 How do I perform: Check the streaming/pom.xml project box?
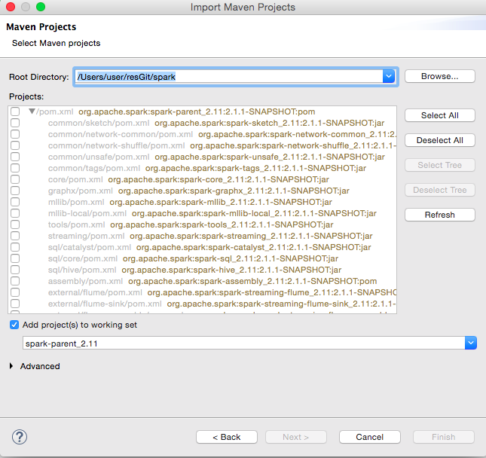(15, 236)
